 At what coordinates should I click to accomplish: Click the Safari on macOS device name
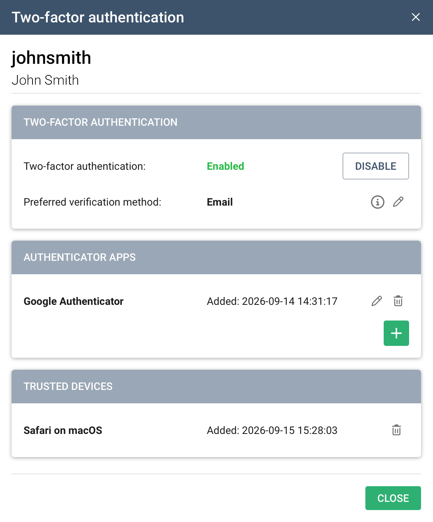click(x=63, y=430)
